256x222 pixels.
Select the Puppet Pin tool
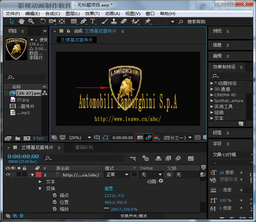click(148, 21)
